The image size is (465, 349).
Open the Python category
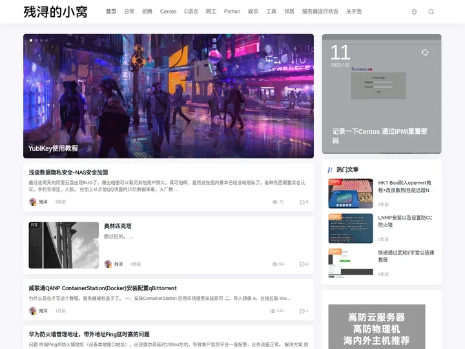(x=232, y=12)
